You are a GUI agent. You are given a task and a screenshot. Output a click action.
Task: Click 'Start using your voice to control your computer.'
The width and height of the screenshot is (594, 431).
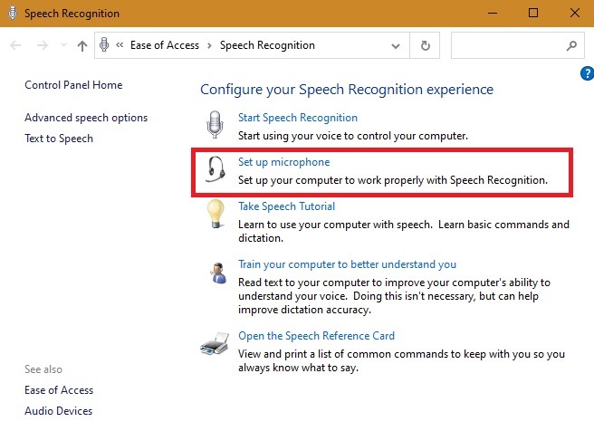tap(353, 136)
